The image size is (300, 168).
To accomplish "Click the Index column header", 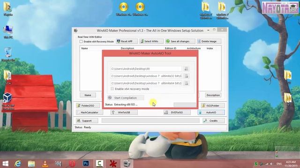I will [x=210, y=49].
